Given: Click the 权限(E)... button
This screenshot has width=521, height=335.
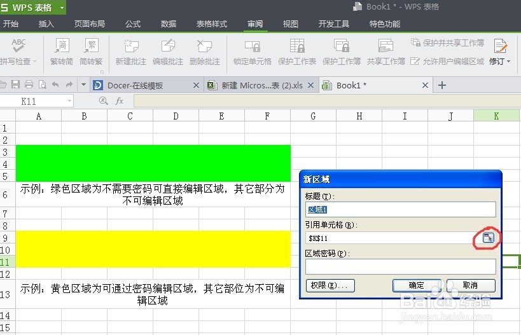Looking at the screenshot, I should coord(330,285).
